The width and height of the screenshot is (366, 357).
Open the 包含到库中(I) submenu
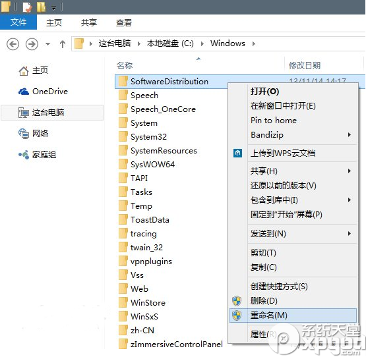tap(293, 200)
